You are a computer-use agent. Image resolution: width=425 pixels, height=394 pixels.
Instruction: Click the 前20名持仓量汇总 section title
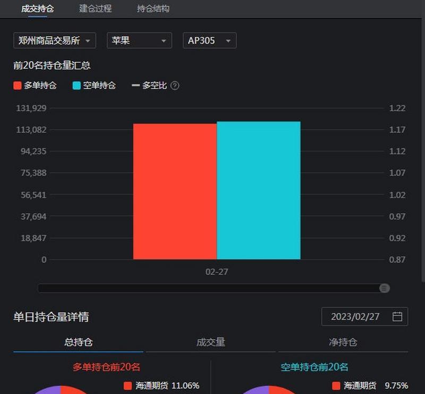pos(52,65)
